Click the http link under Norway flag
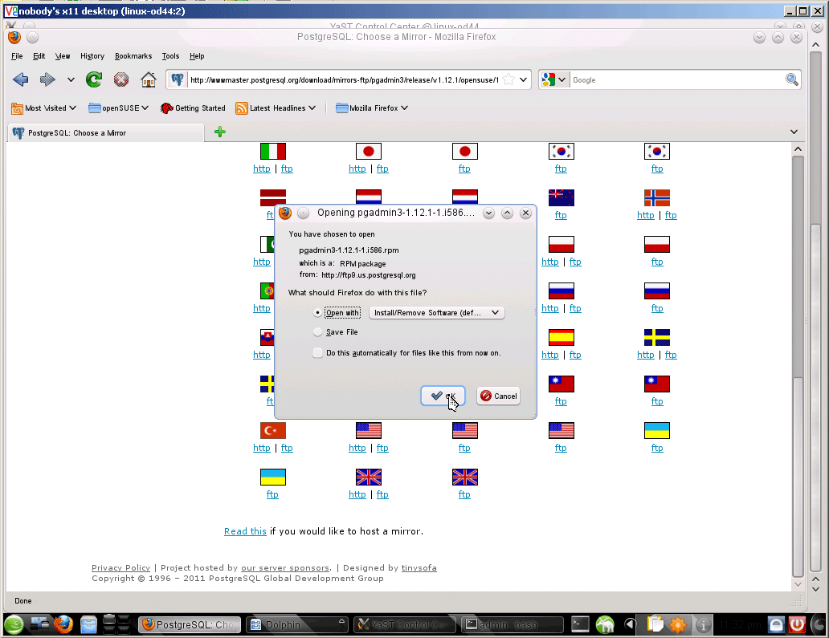This screenshot has height=638, width=829. coord(646,216)
